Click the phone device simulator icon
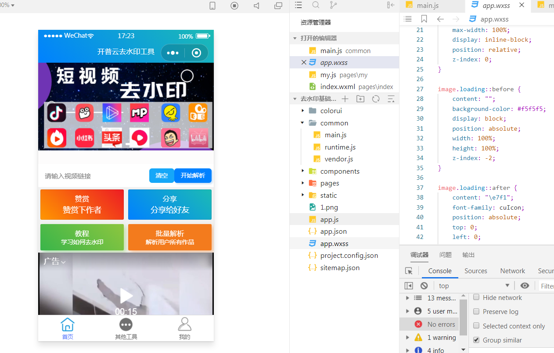Screen dimensions: 554x353 coord(212,6)
